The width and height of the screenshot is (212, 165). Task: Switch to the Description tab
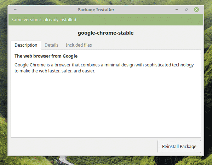click(26, 45)
